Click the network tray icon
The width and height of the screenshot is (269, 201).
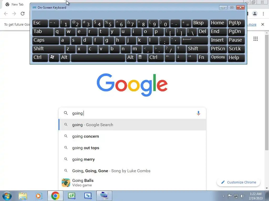point(236,196)
